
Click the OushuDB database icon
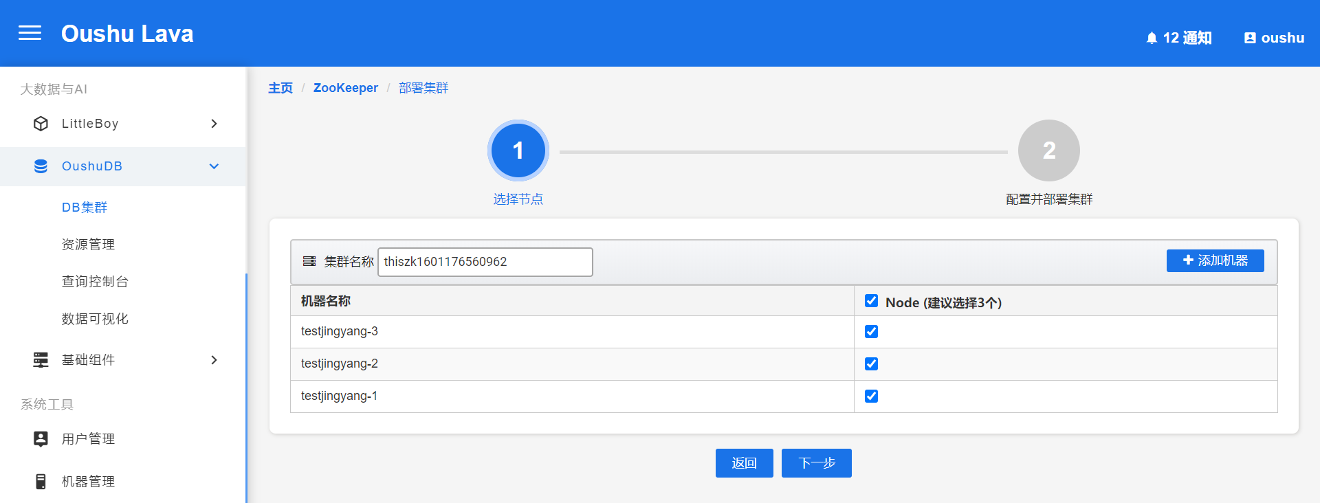coord(41,166)
